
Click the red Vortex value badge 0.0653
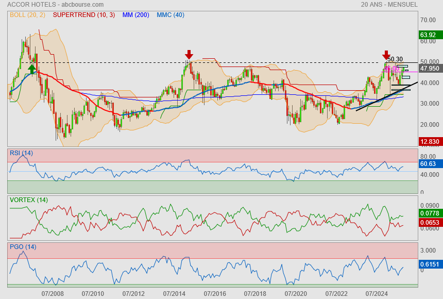(429, 223)
